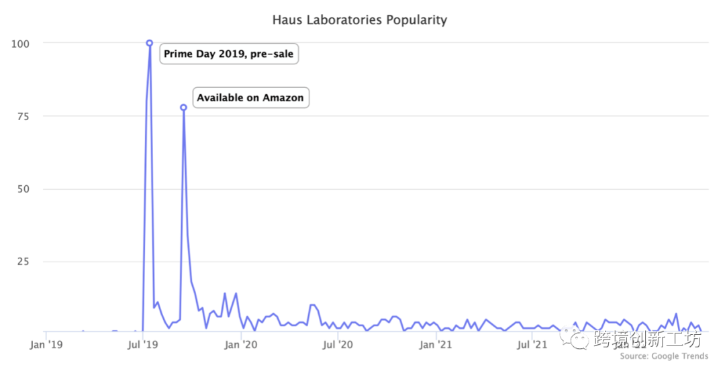This screenshot has height=371, width=725.
Task: Click the 'Source: Google Trends' credit text
Action: 664,356
